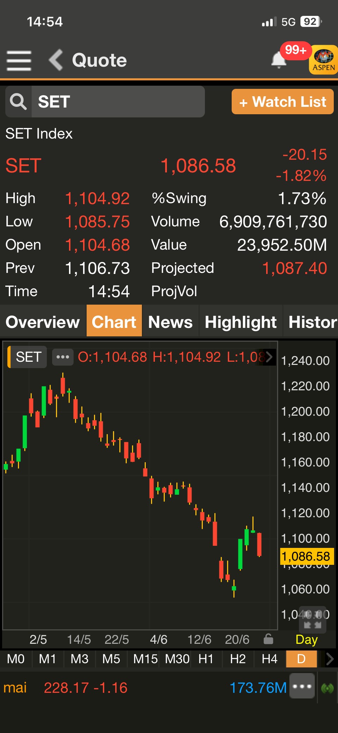The width and height of the screenshot is (338, 733).
Task: Select the D daily timeframe
Action: pyautogui.click(x=301, y=659)
